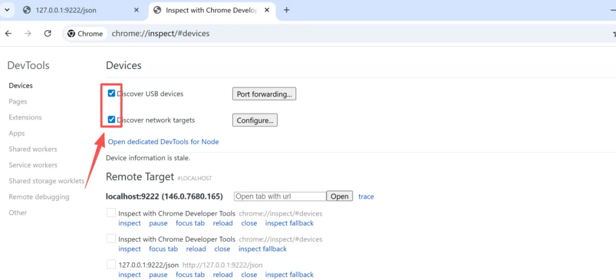Click the Open button beside url field
The height and width of the screenshot is (280, 616).
click(x=339, y=196)
